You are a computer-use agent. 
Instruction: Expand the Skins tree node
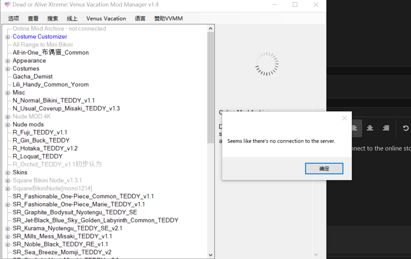coord(8,173)
